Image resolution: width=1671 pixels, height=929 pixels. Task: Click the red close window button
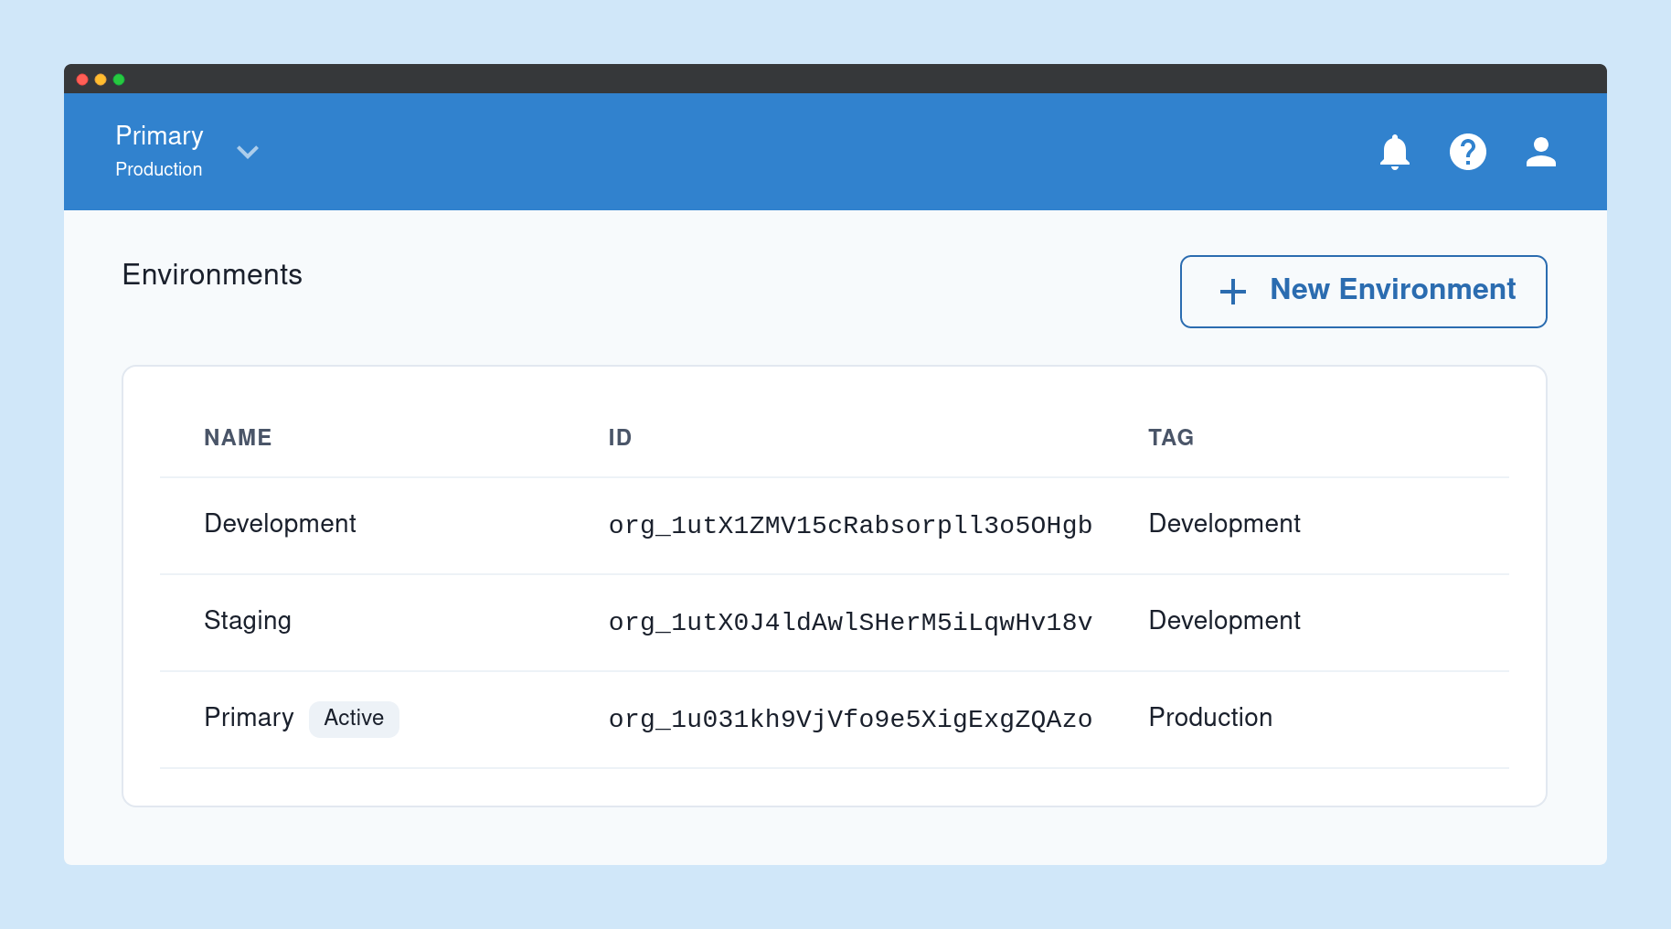[x=82, y=80]
